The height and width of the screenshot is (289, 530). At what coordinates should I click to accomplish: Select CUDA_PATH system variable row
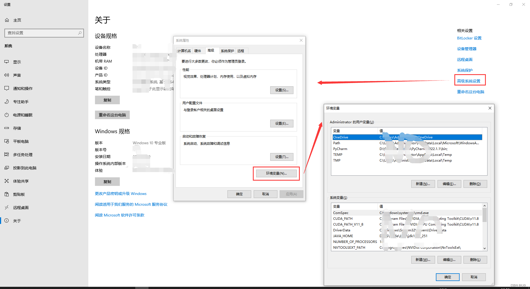[x=407, y=219]
